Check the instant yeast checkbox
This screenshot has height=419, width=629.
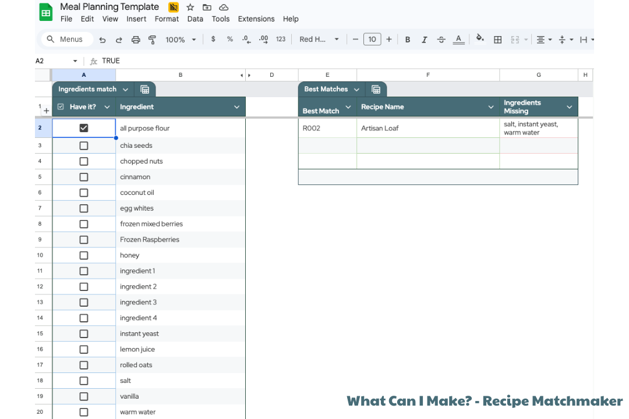tap(83, 333)
